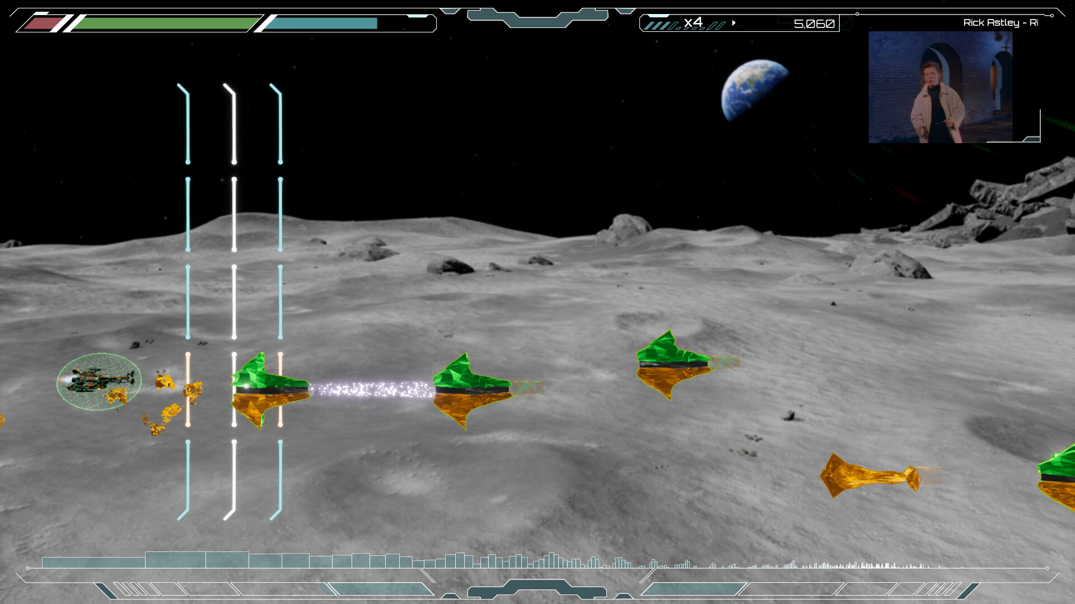Click the filled teal panel at bottom left HUD
The image size is (1075, 604).
[x=381, y=589]
